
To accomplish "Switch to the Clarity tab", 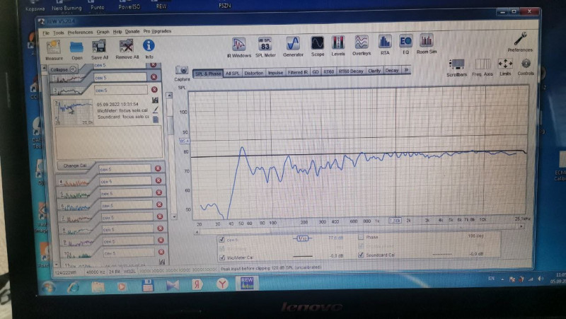I will pos(374,71).
